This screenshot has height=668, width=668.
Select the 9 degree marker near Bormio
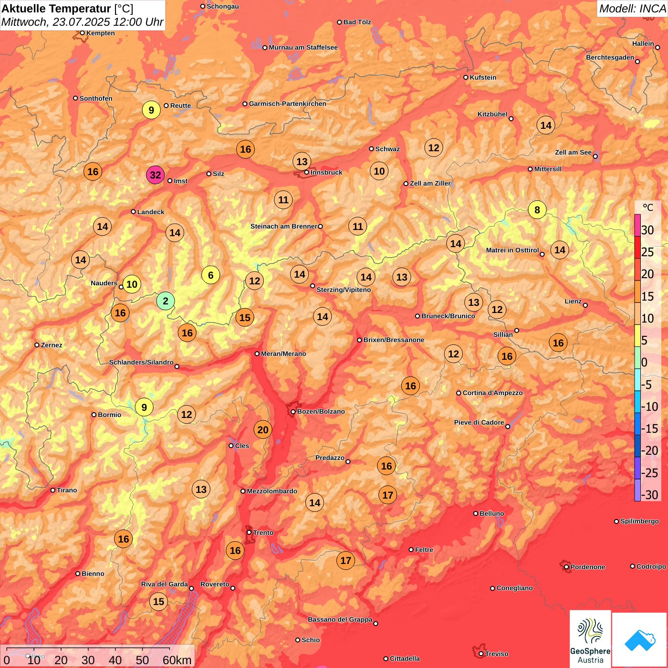(144, 407)
